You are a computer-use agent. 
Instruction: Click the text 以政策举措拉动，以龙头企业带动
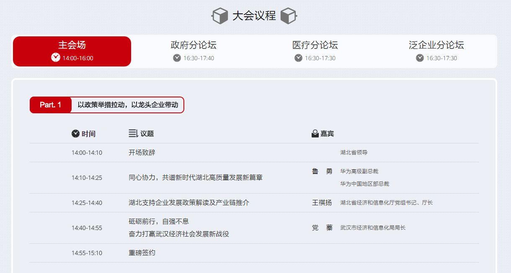point(128,105)
